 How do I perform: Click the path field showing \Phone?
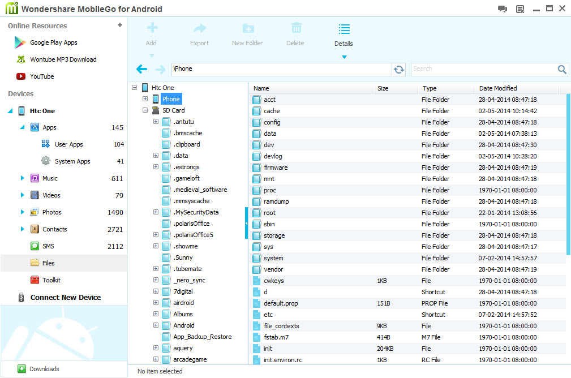tap(281, 69)
